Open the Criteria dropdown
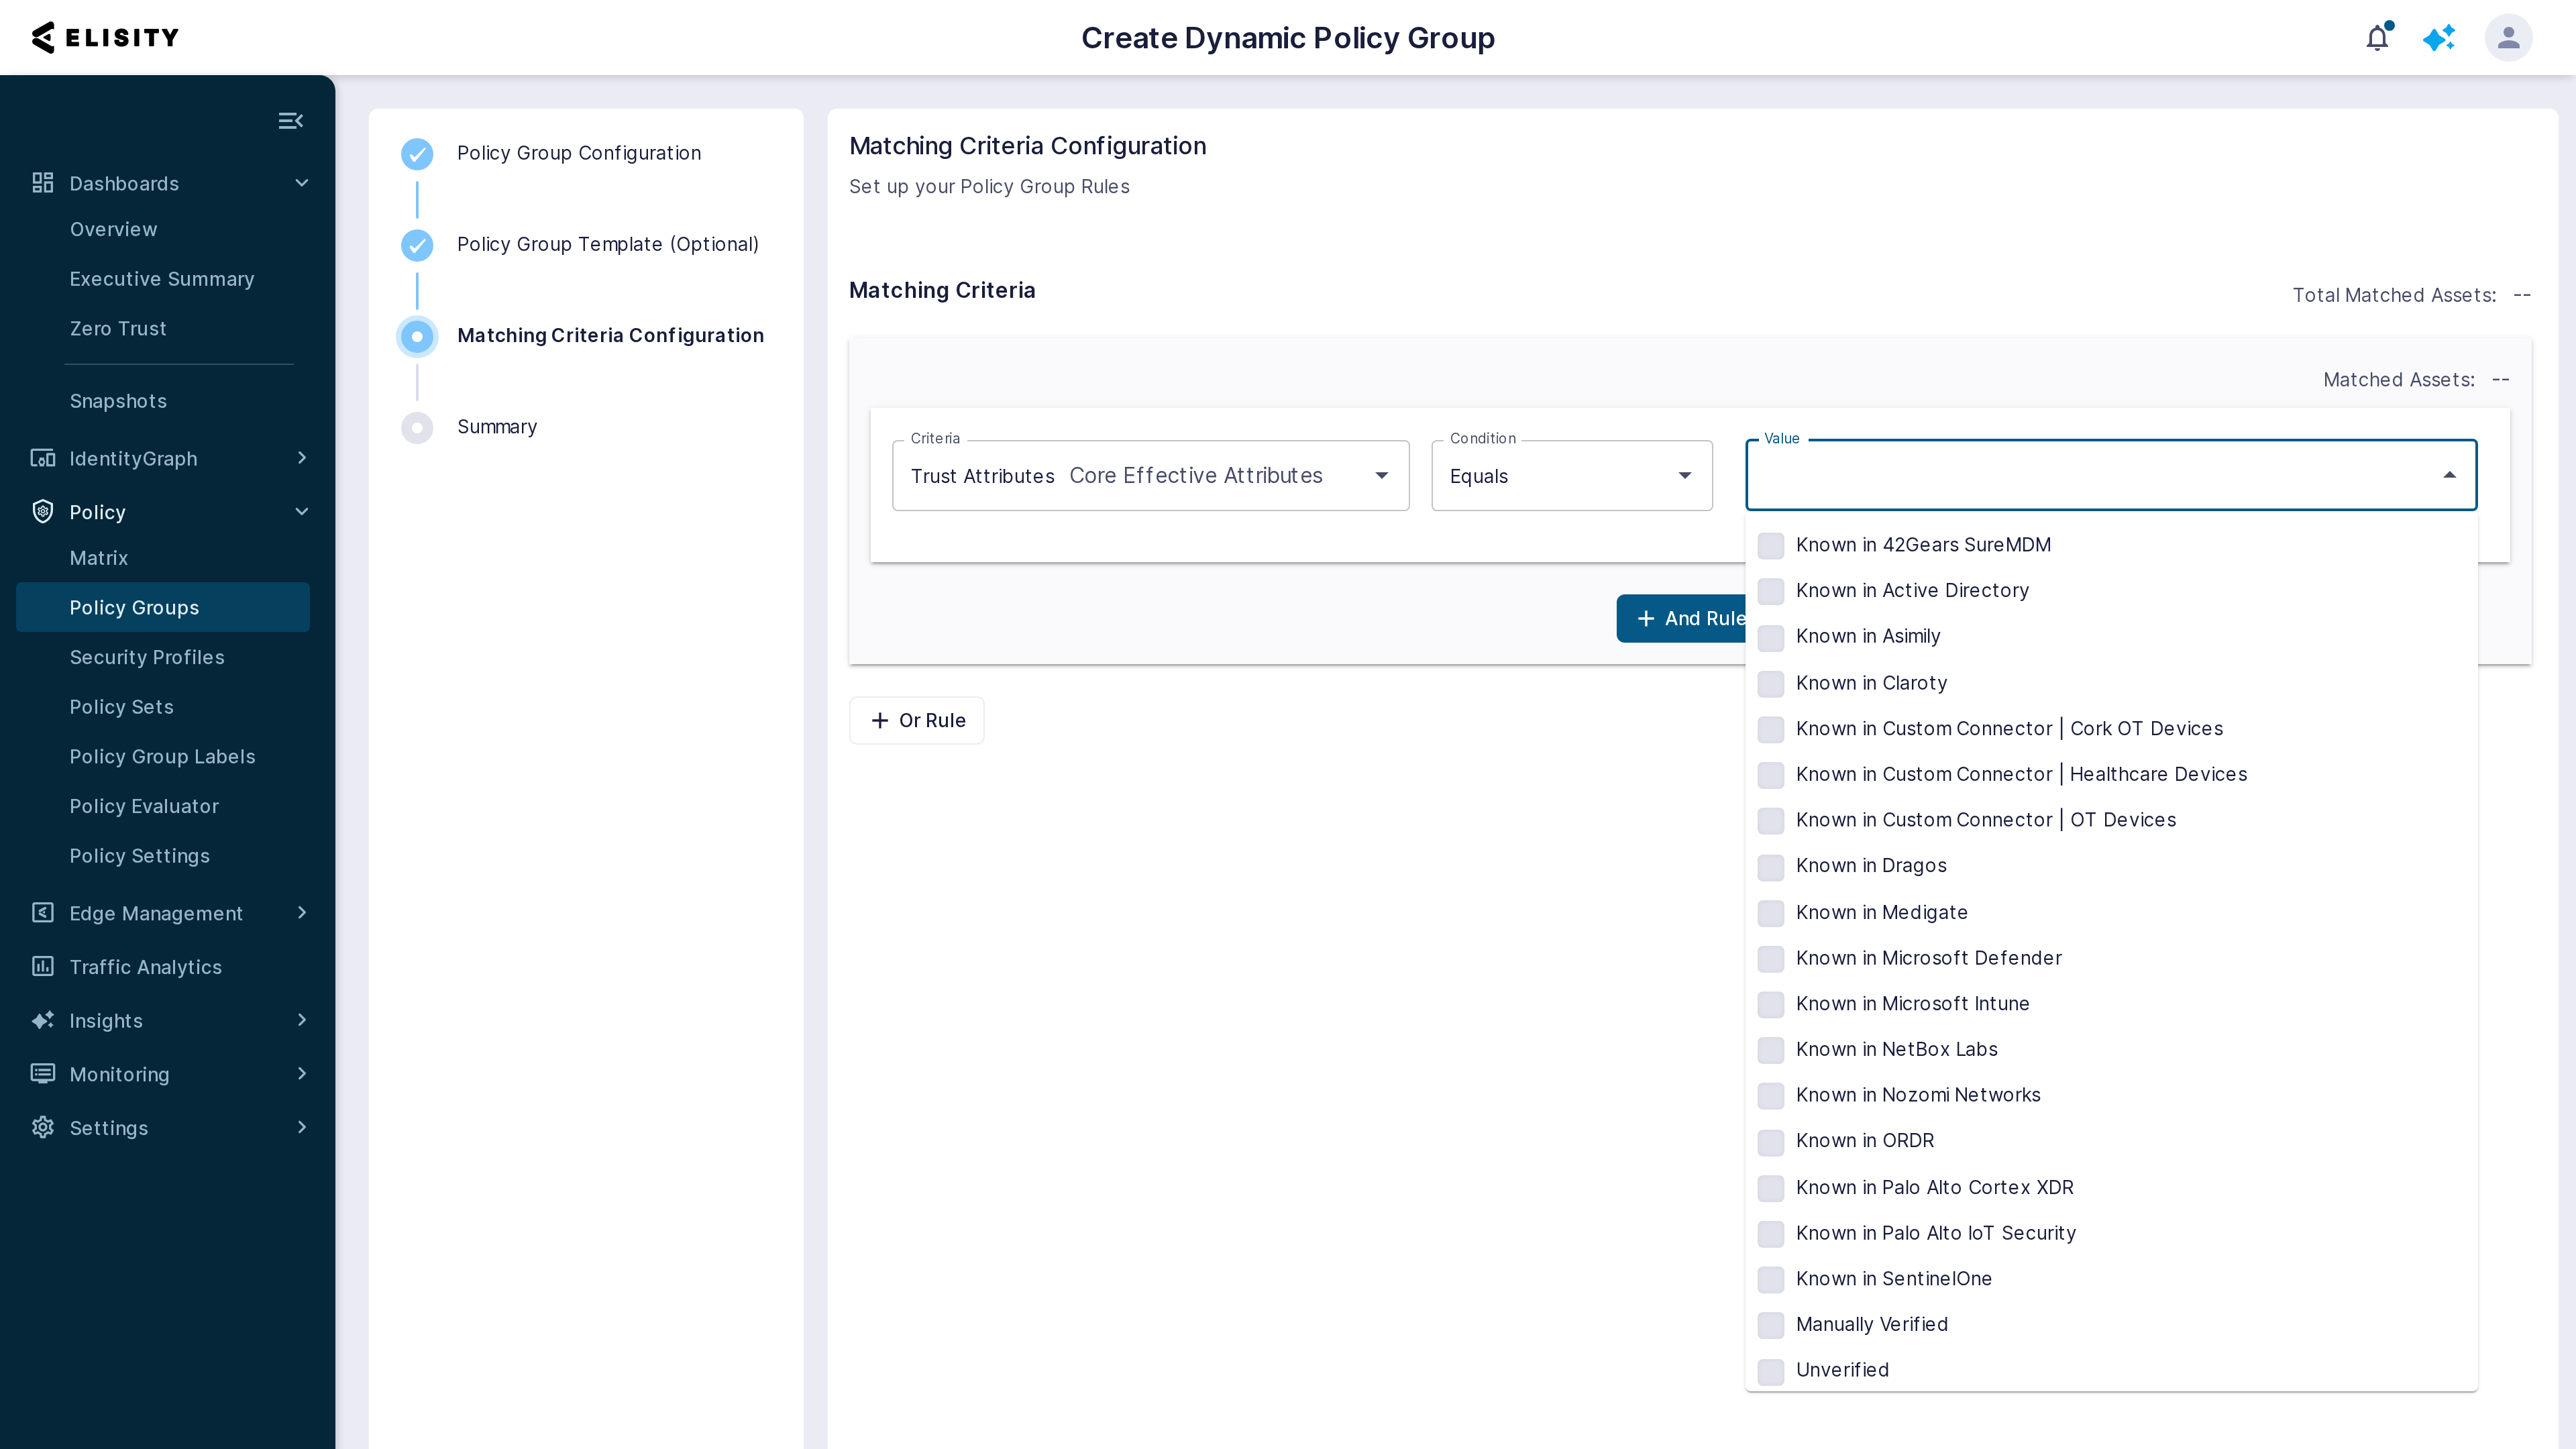2576x1449 pixels. click(1150, 476)
